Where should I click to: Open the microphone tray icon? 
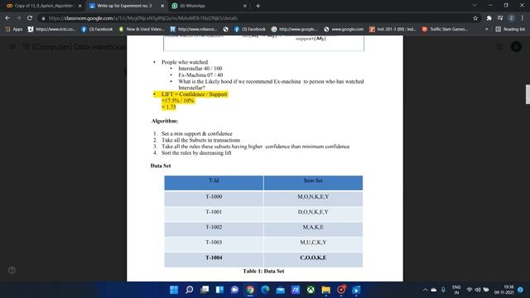point(443,290)
